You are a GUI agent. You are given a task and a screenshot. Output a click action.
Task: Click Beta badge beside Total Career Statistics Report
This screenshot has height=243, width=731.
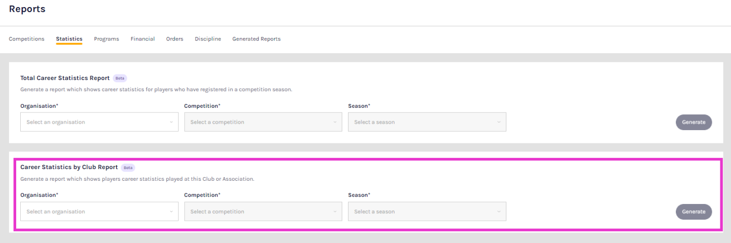point(119,78)
